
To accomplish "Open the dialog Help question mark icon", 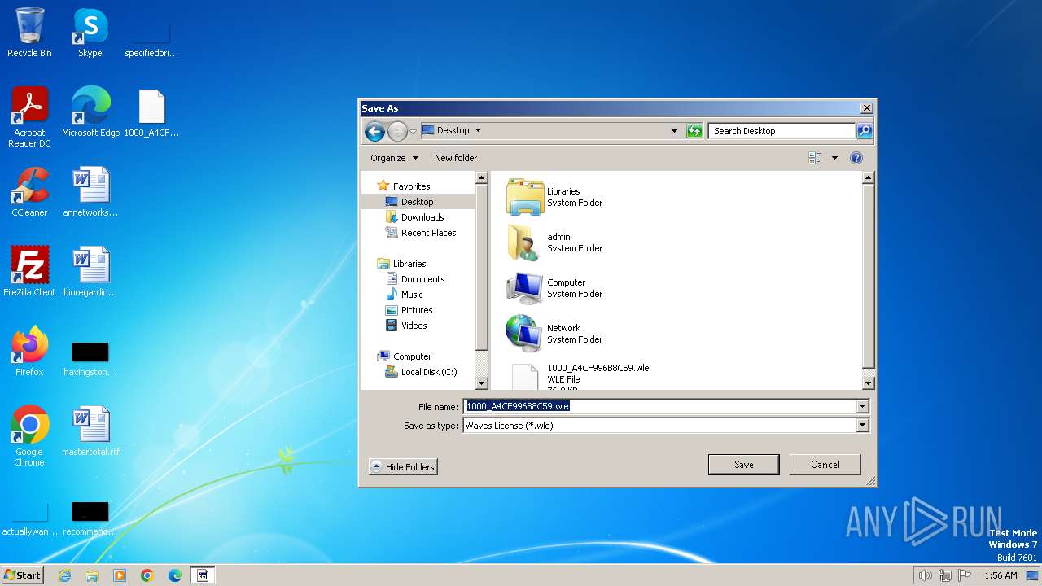I will [856, 158].
